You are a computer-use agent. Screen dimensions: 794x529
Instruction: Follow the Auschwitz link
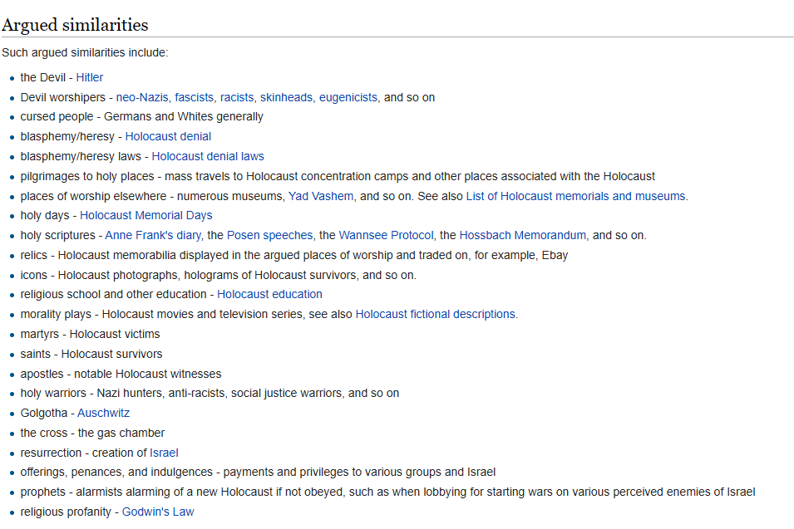[x=103, y=414]
